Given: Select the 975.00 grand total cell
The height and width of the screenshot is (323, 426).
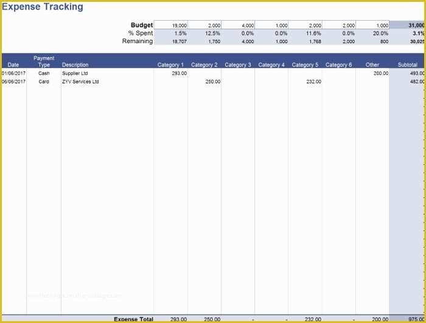Looking at the screenshot, I should click(x=416, y=319).
